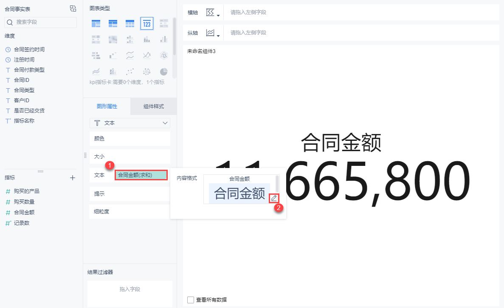The image size is (504, 308).
Task: Click the 结果过滤器 拖入字段 drop zone
Action: (x=130, y=294)
